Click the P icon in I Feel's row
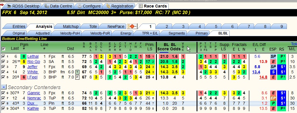 tap(77, 77)
